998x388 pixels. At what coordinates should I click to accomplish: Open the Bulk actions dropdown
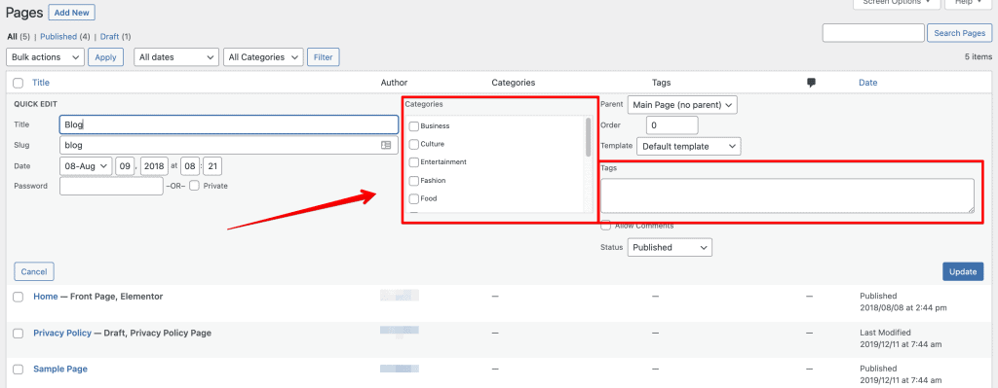(x=45, y=57)
